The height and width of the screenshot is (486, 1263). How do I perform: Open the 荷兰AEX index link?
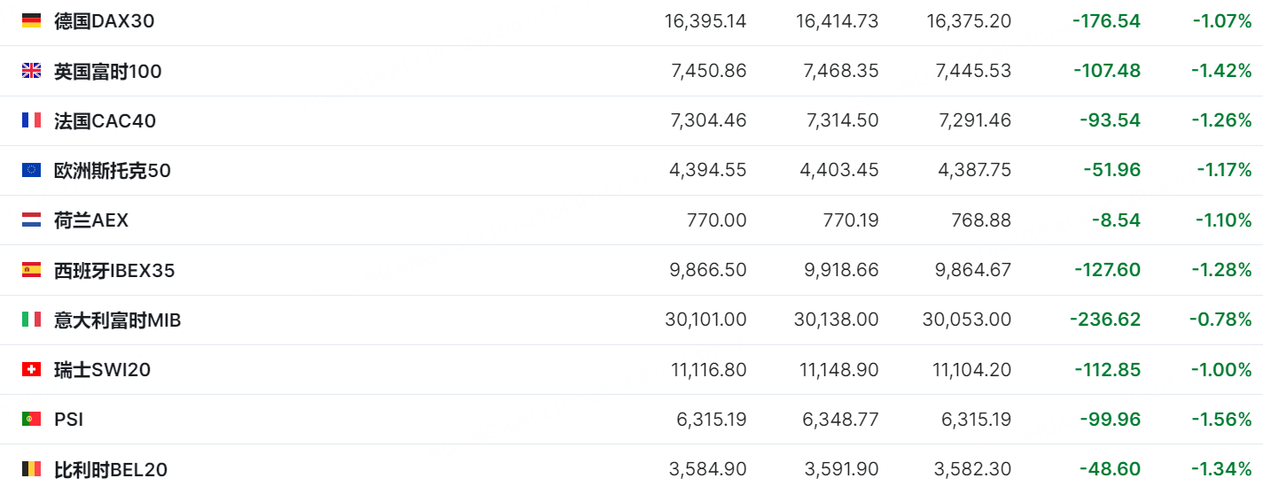point(90,220)
